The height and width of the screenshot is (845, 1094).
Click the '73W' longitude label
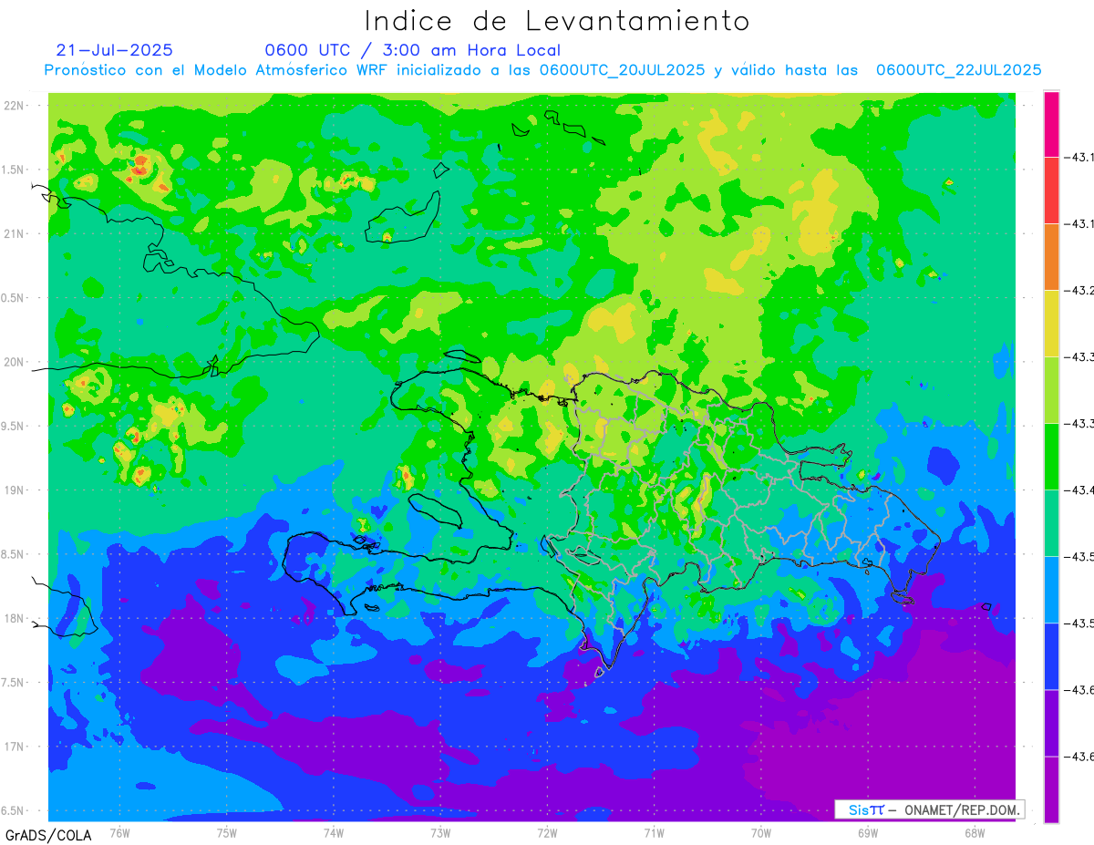point(440,832)
